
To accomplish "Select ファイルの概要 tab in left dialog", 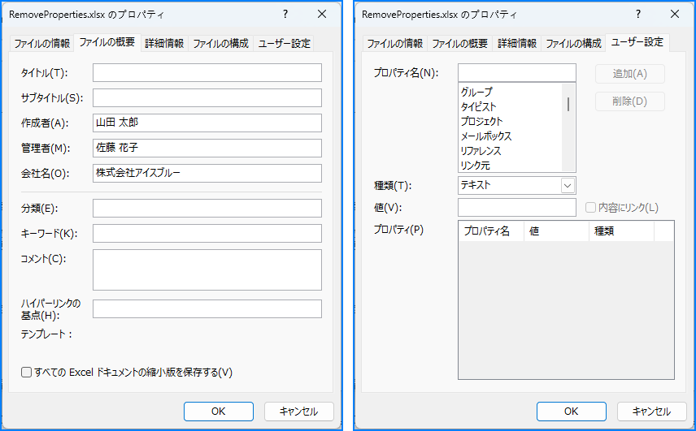I will click(x=107, y=42).
